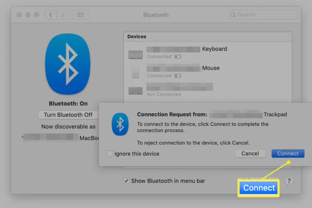The width and height of the screenshot is (312, 208).
Task: Click the Search field
Action: point(263,15)
